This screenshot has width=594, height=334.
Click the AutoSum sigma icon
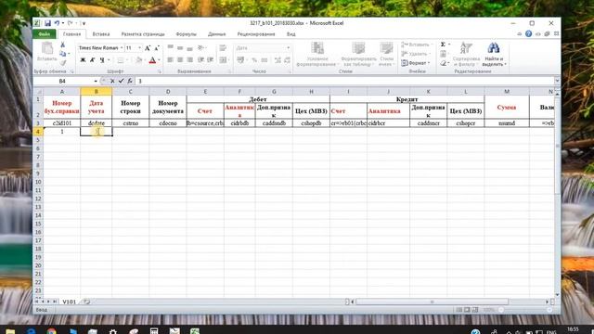point(443,45)
